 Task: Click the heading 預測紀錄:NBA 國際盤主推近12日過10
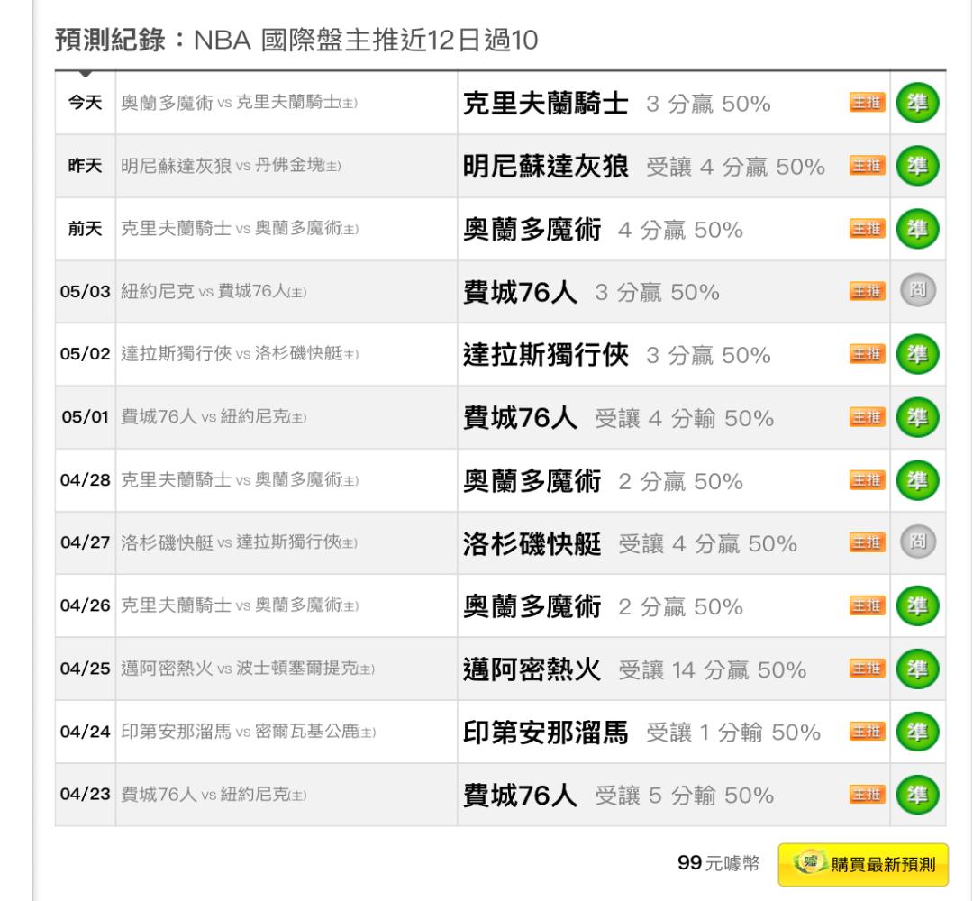296,41
